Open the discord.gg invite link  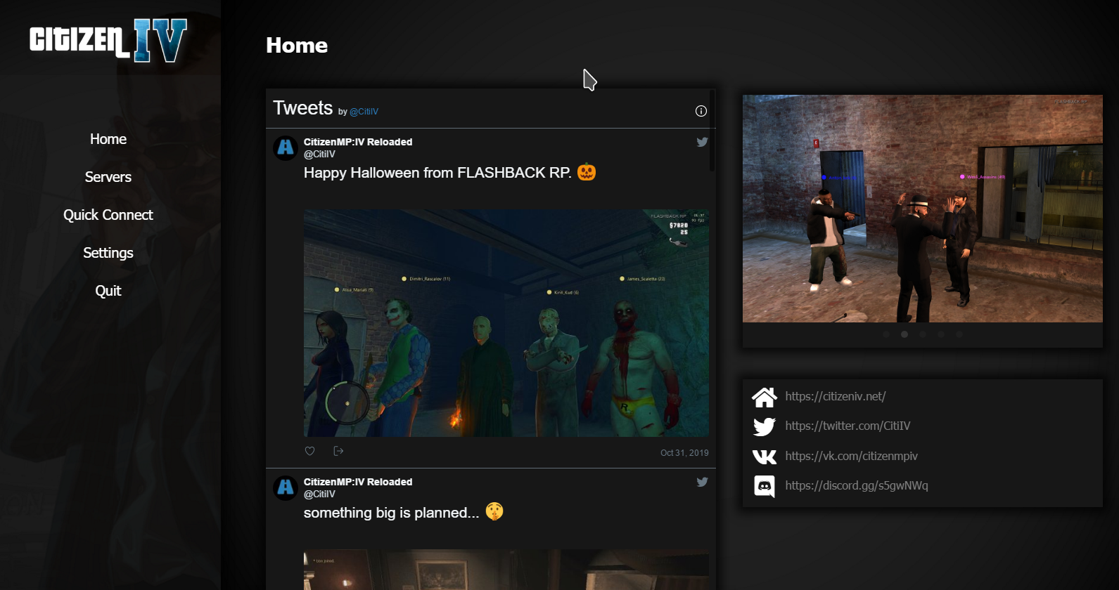(856, 485)
